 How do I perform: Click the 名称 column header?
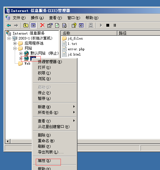coord(89,33)
